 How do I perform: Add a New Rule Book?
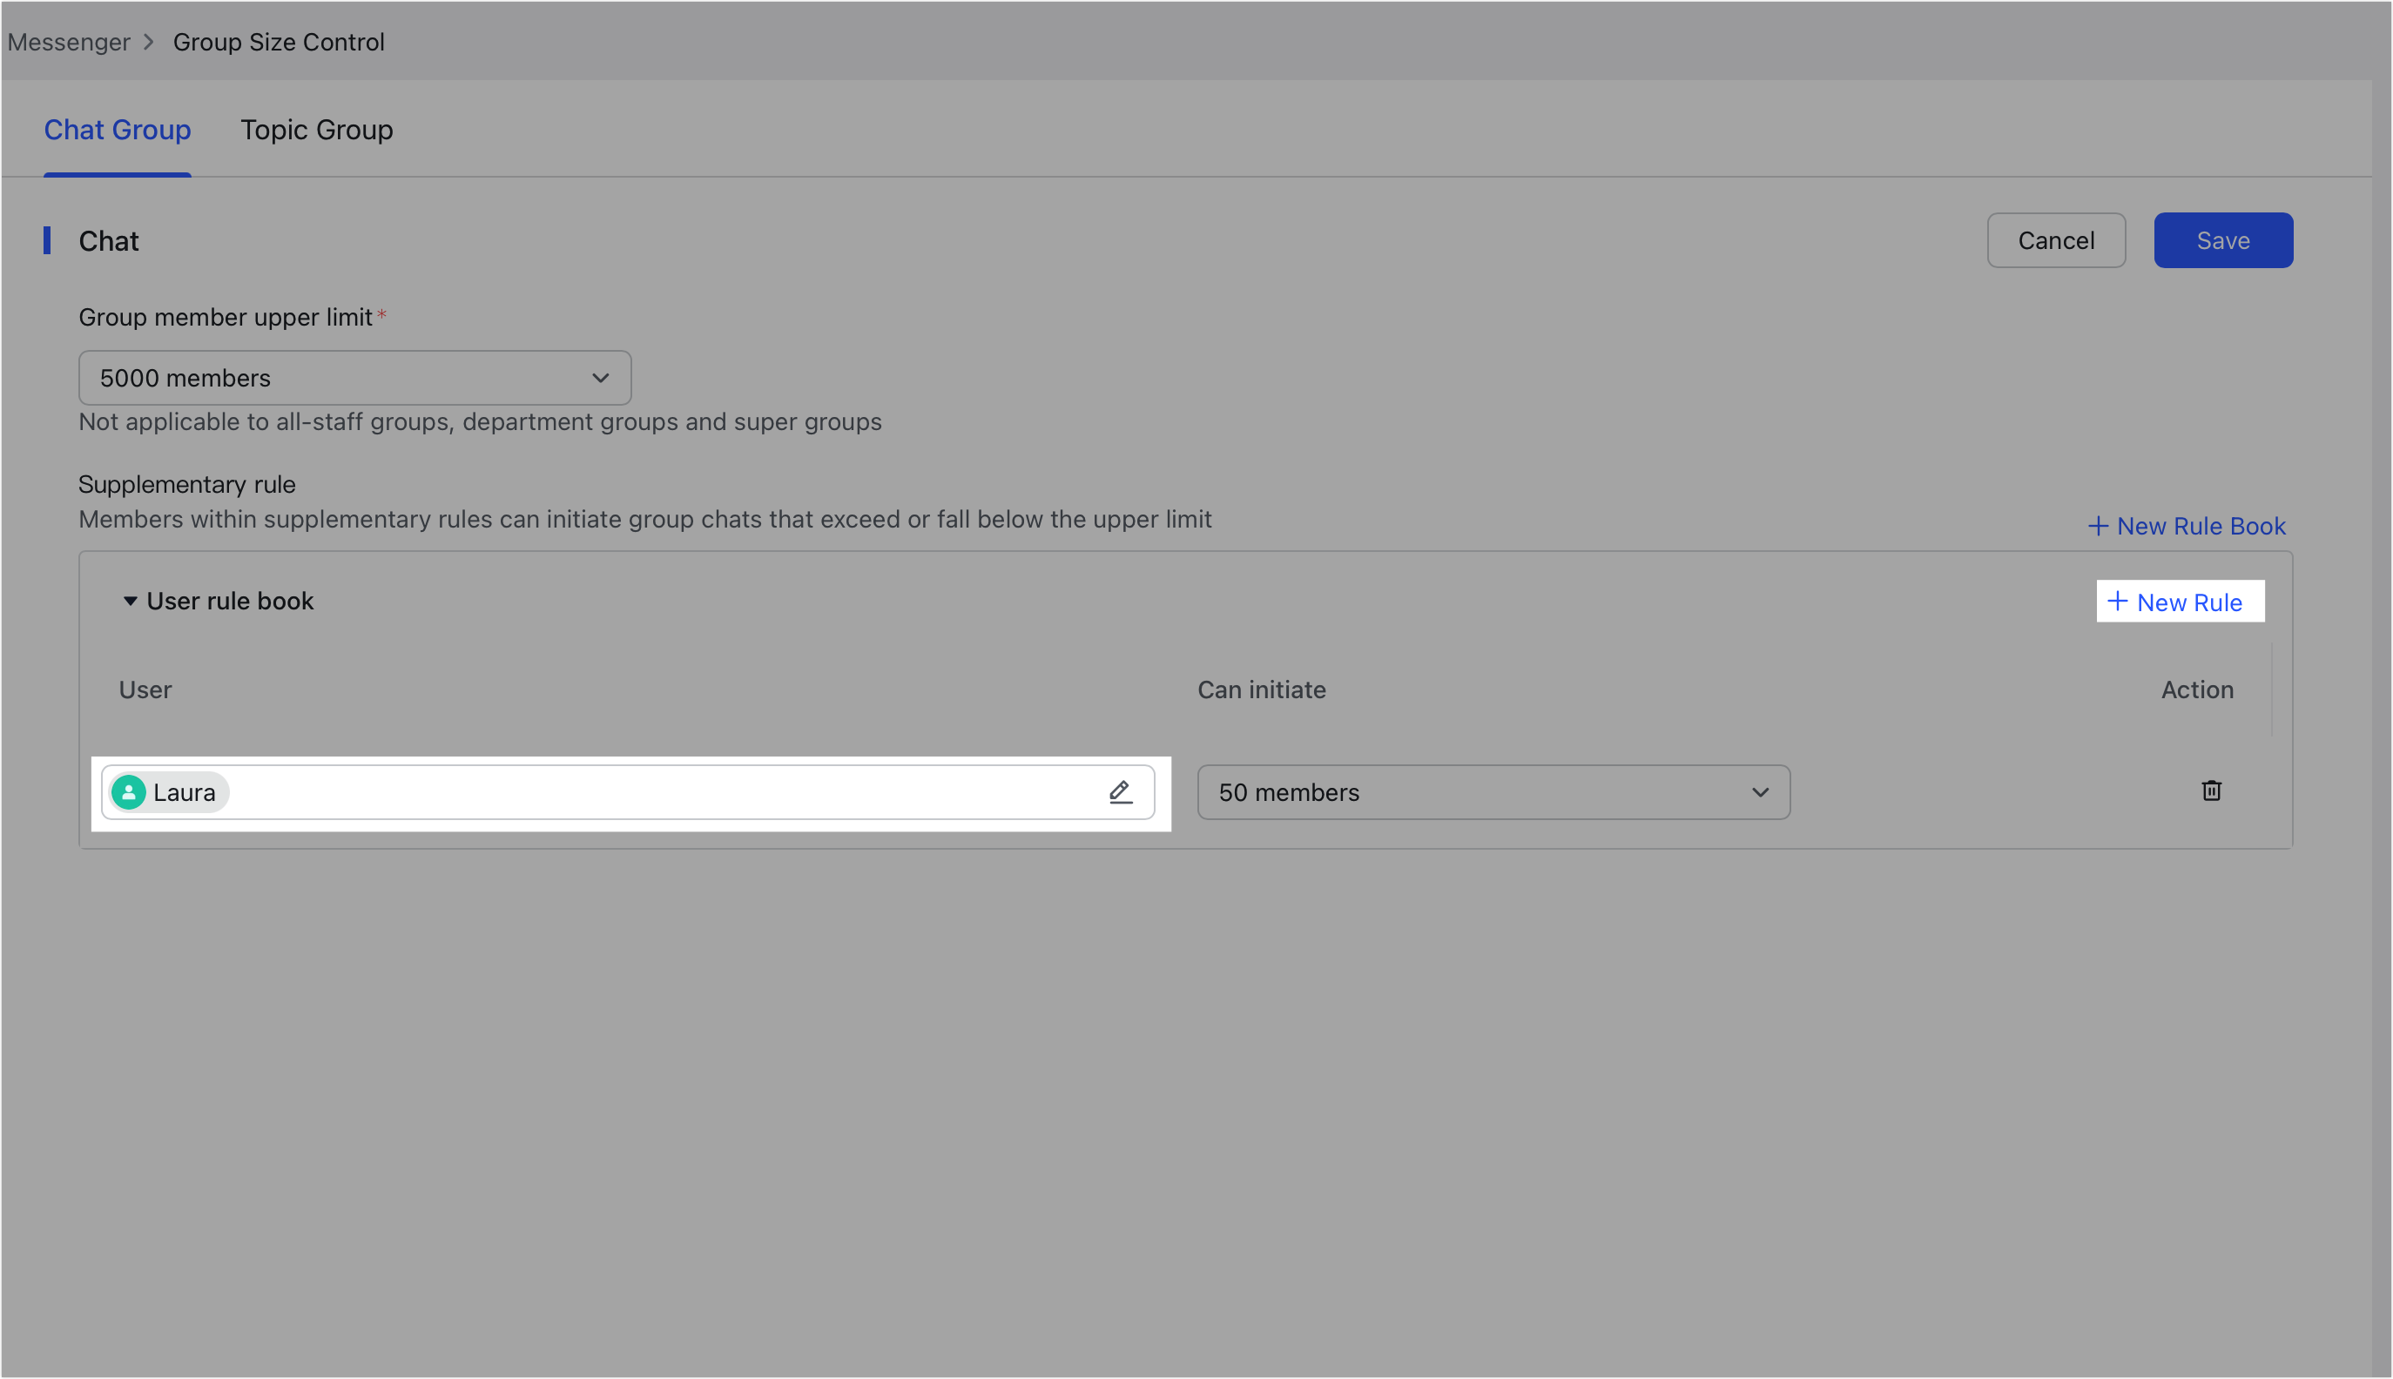point(2198,526)
